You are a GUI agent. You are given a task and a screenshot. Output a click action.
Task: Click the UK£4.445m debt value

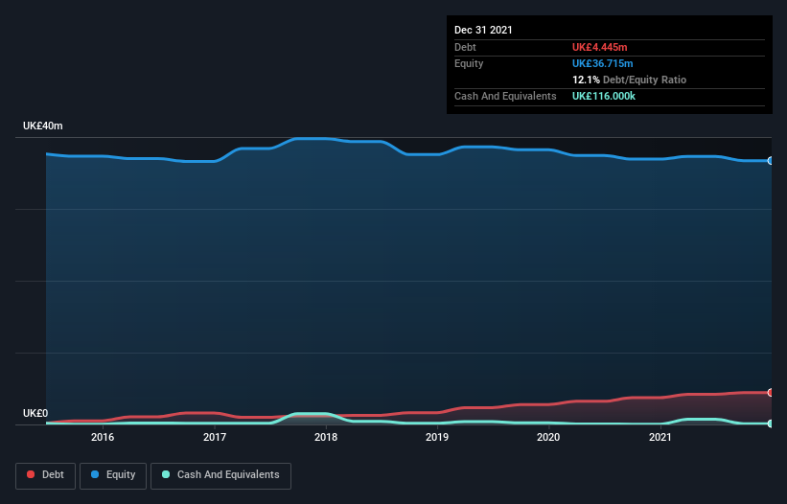point(600,47)
